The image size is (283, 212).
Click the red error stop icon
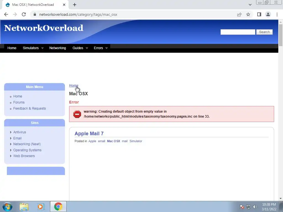(x=77, y=114)
